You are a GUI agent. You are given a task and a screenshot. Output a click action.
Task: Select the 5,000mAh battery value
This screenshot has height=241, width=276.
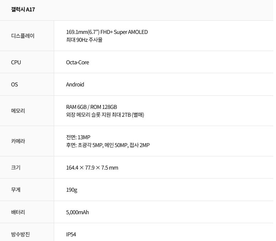coord(78,212)
